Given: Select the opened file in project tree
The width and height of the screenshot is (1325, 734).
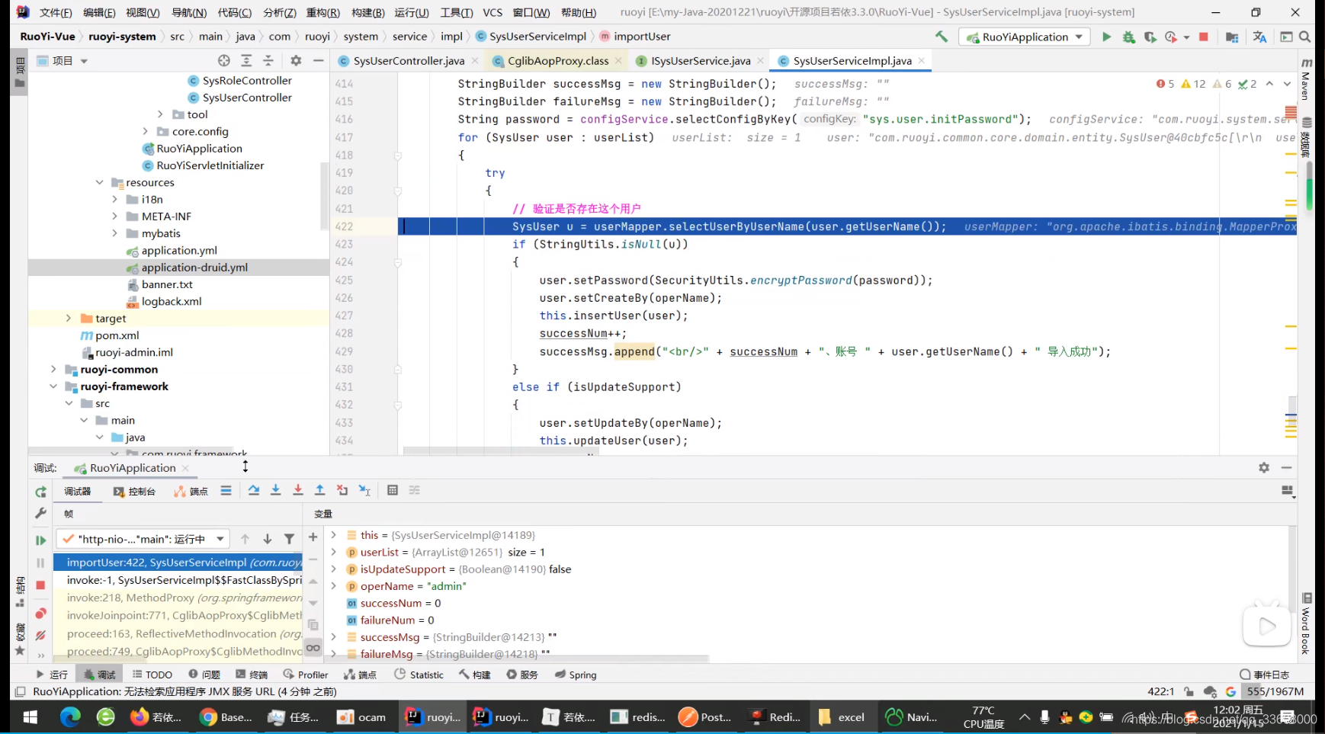Looking at the screenshot, I should pos(223,61).
